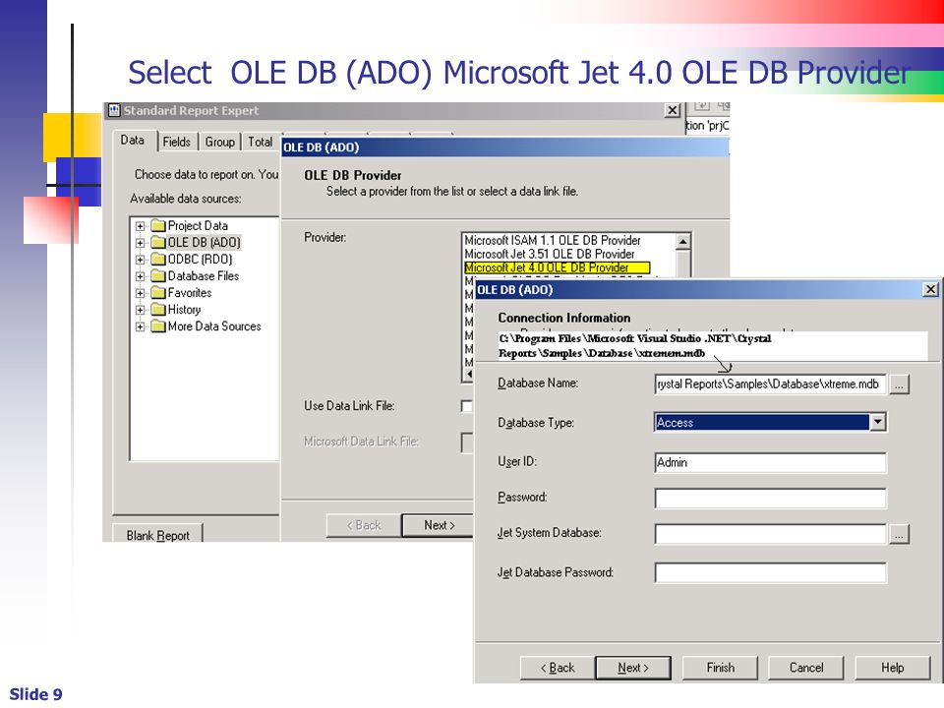Click the Cancel button

click(x=806, y=668)
